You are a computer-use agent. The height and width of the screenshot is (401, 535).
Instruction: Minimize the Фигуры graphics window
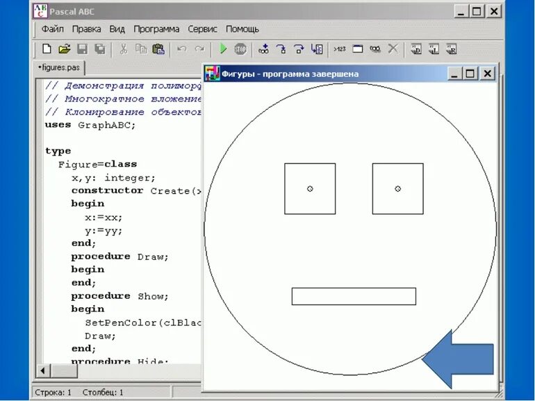coord(454,74)
